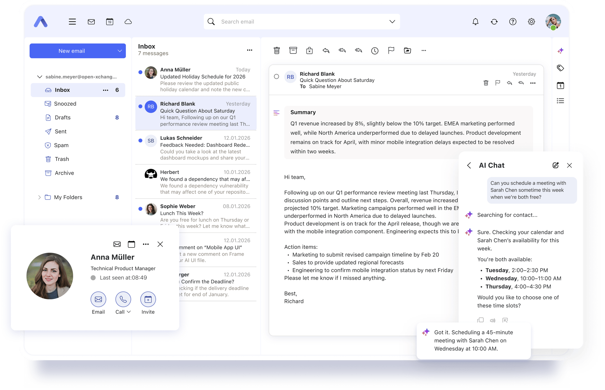Toggle the unread dot on Anna Müller's email

click(140, 72)
